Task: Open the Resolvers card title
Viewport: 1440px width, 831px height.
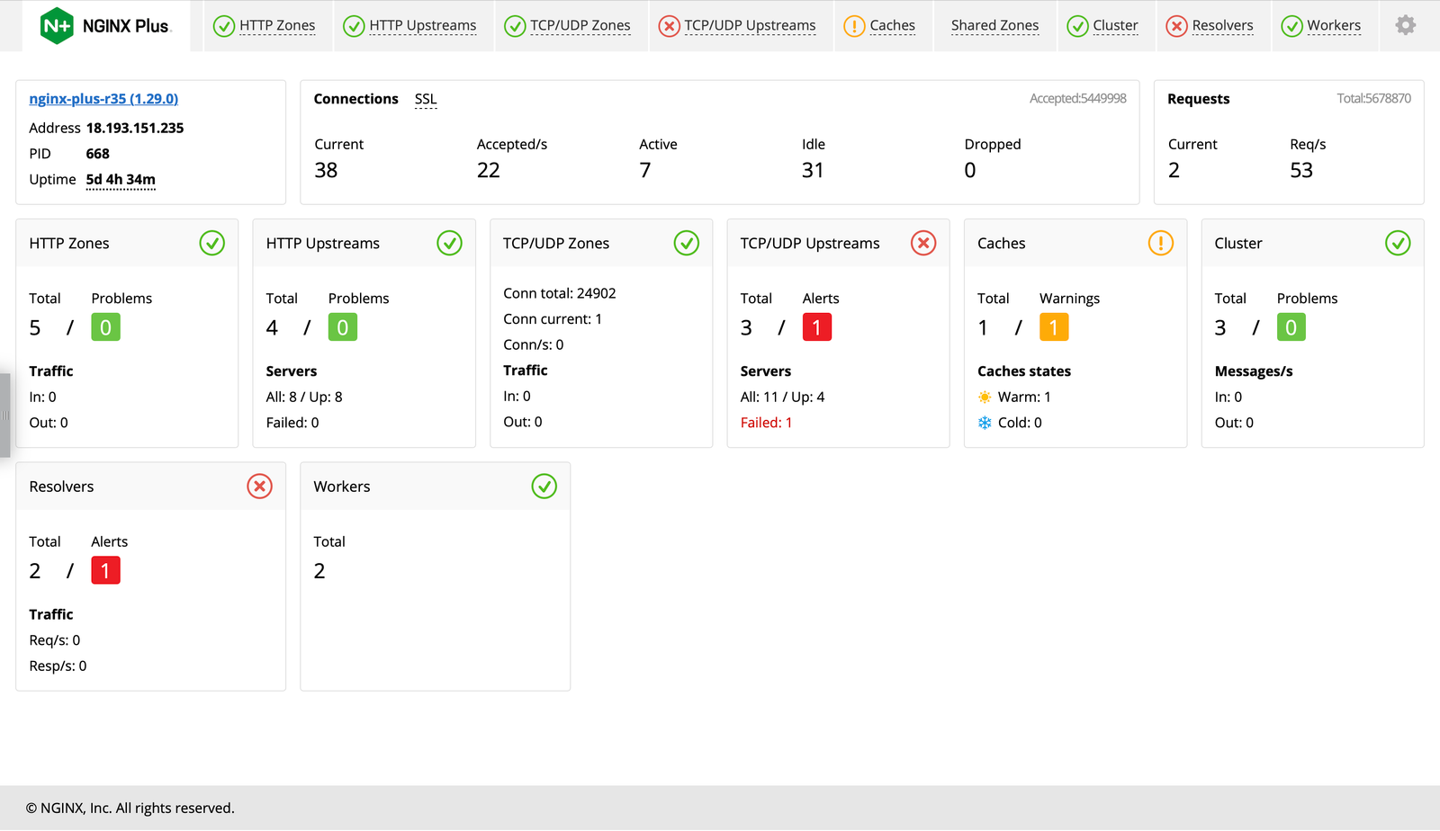Action: [x=61, y=487]
